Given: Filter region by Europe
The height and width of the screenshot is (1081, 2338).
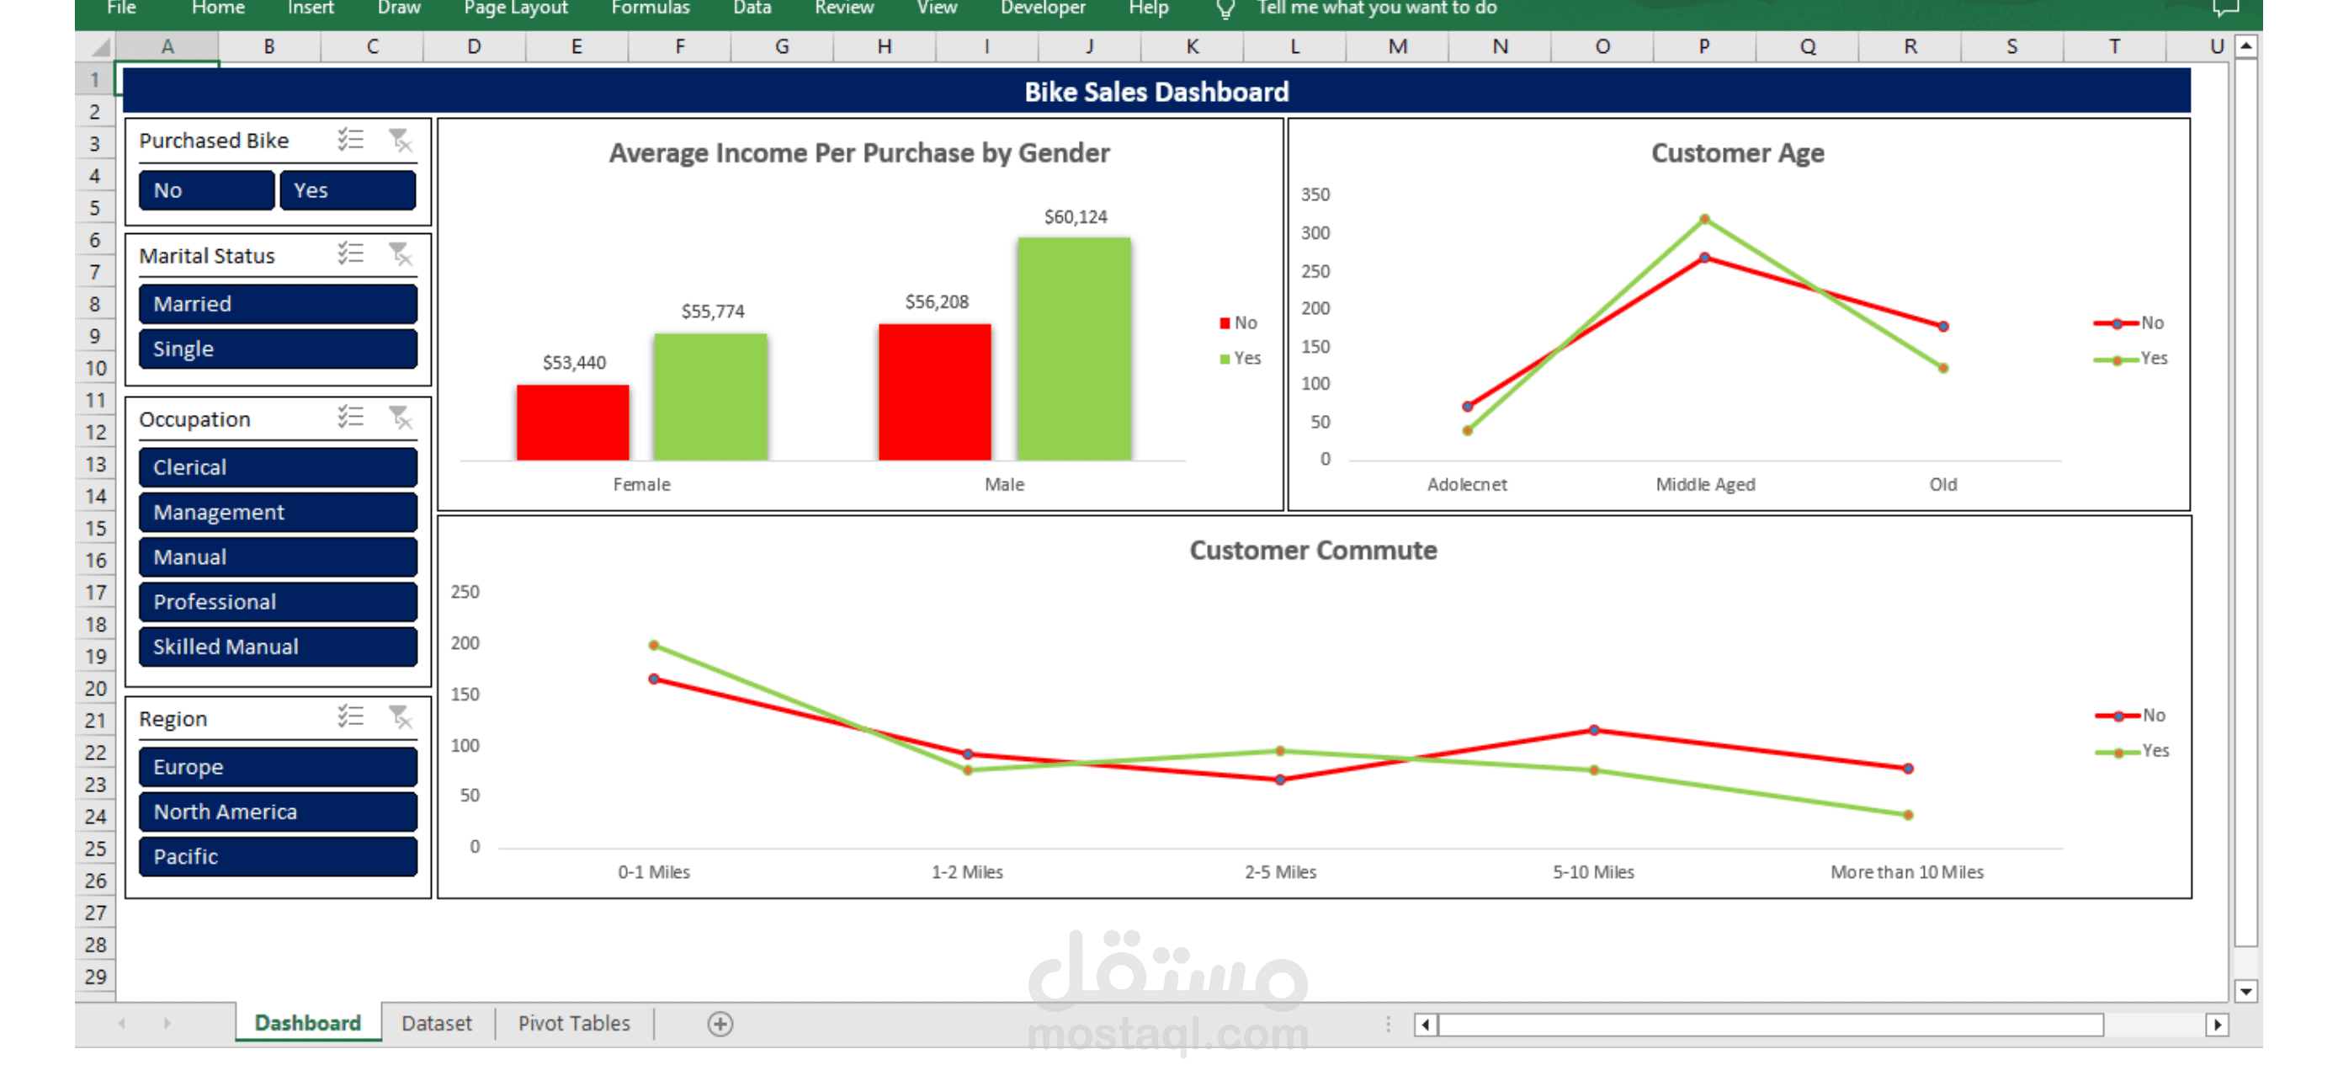Looking at the screenshot, I should (278, 767).
